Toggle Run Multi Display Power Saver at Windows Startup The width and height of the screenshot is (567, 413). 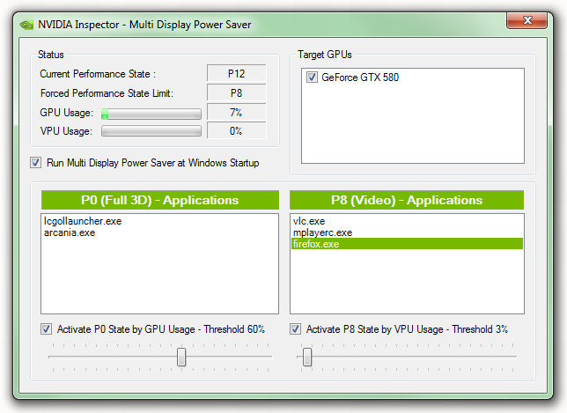(35, 162)
